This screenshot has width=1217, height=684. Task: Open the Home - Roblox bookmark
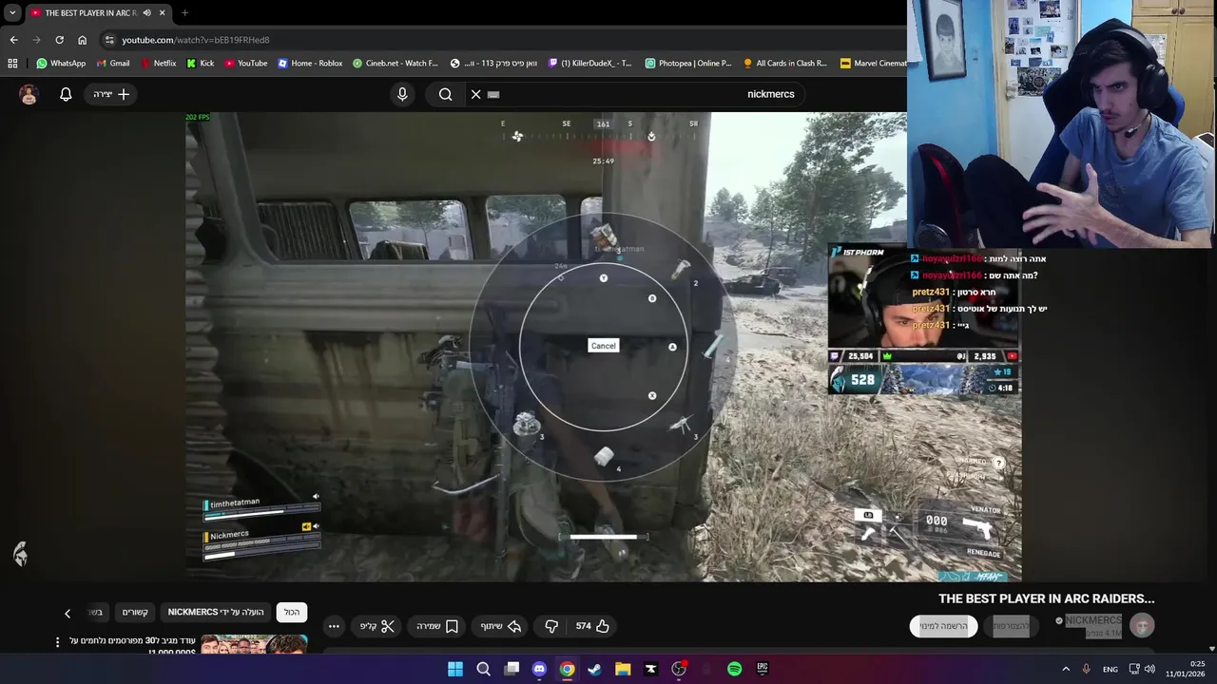coord(310,64)
